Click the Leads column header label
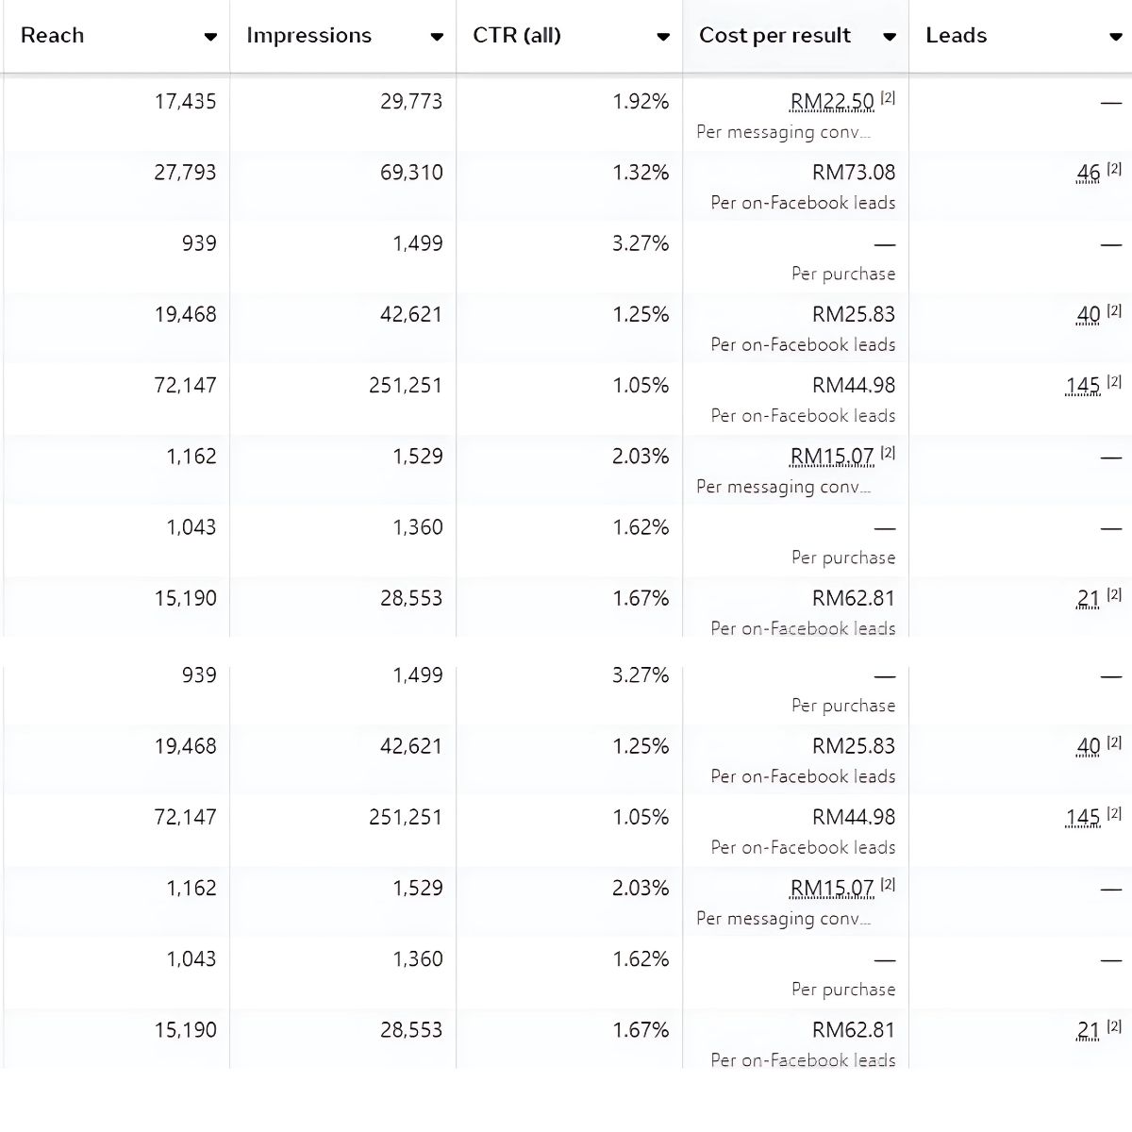This screenshot has height=1132, width=1132. [x=957, y=36]
